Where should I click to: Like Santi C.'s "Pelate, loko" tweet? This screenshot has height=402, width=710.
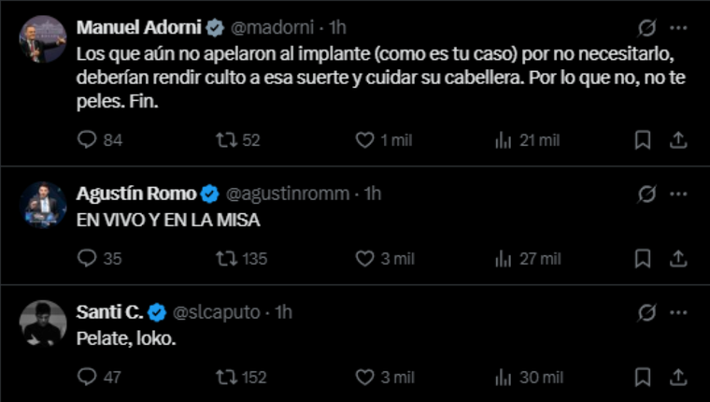367,377
